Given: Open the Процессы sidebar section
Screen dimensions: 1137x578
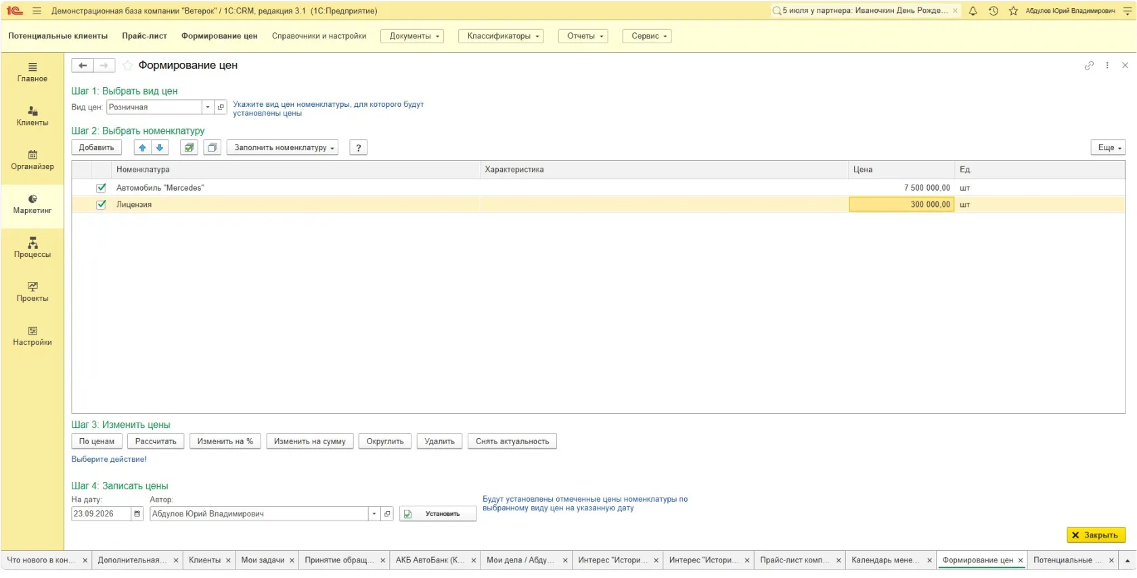Looking at the screenshot, I should tap(32, 248).
